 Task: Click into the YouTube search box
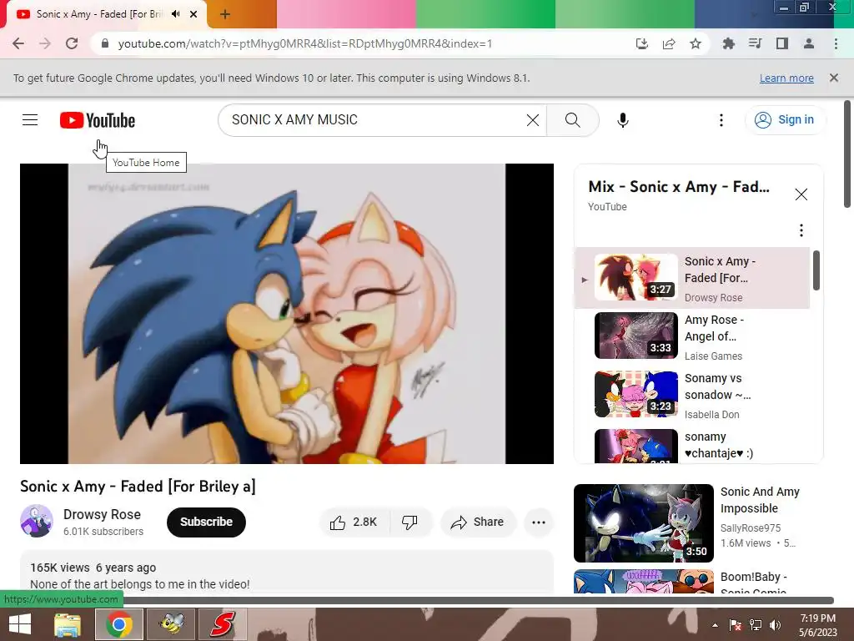coord(376,120)
